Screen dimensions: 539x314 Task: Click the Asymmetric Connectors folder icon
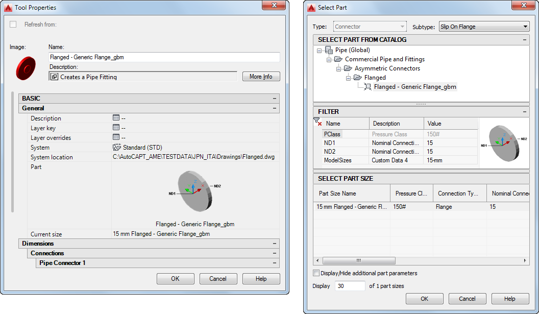pyautogui.click(x=348, y=68)
